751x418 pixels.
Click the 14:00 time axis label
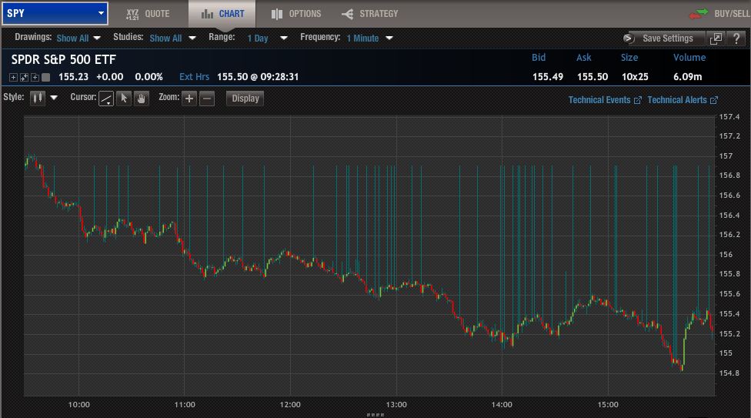(x=502, y=405)
